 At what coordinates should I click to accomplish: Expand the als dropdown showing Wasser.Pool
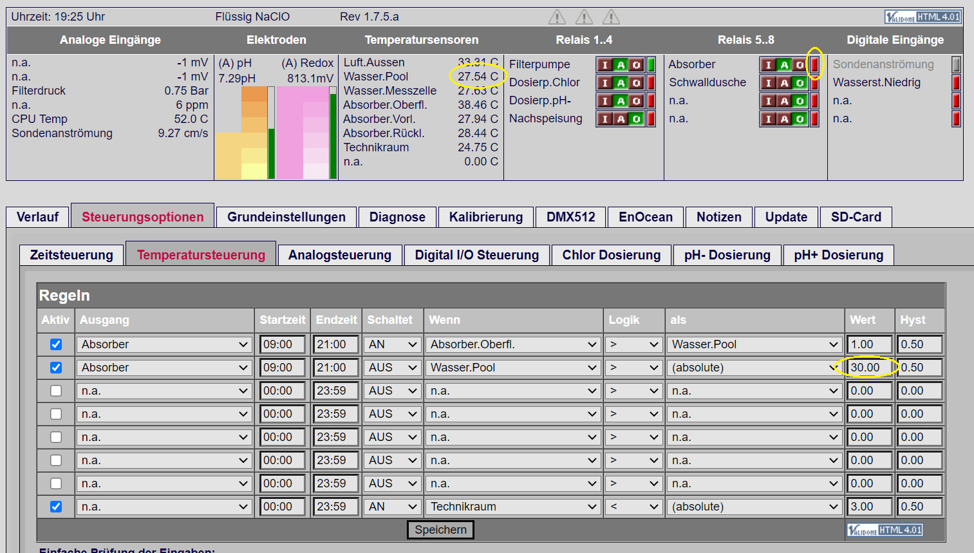click(755, 344)
